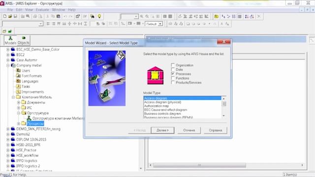Viewport: 315px width, 177px height.
Task: Click the yellow Processes block in ARIS House
Action: click(155, 76)
